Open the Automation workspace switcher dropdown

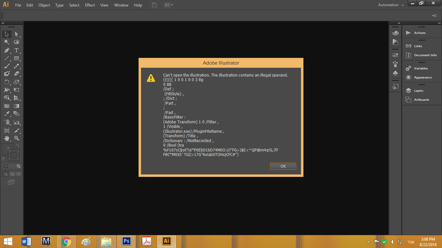point(391,5)
